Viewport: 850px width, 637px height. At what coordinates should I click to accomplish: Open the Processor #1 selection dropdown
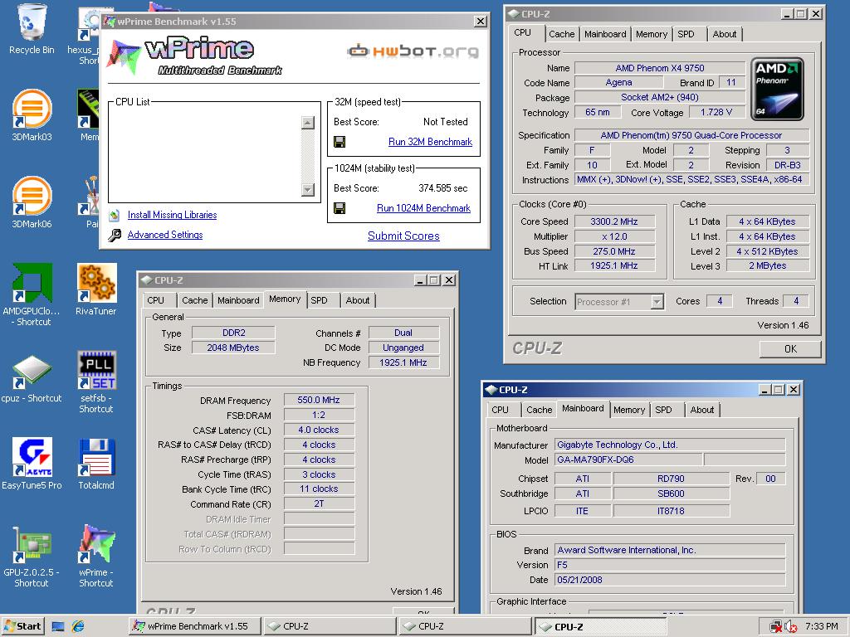pyautogui.click(x=657, y=302)
